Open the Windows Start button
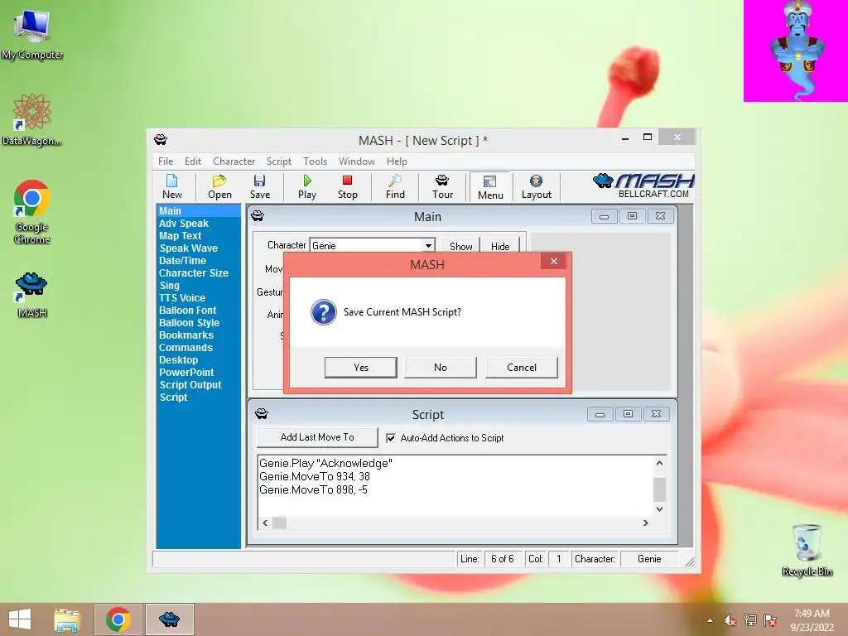 pos(20,619)
